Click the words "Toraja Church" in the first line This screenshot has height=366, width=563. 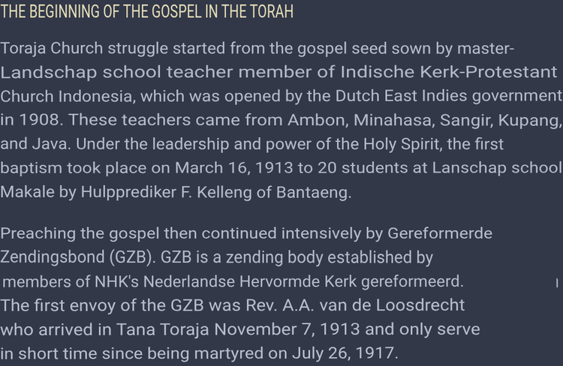point(45,49)
